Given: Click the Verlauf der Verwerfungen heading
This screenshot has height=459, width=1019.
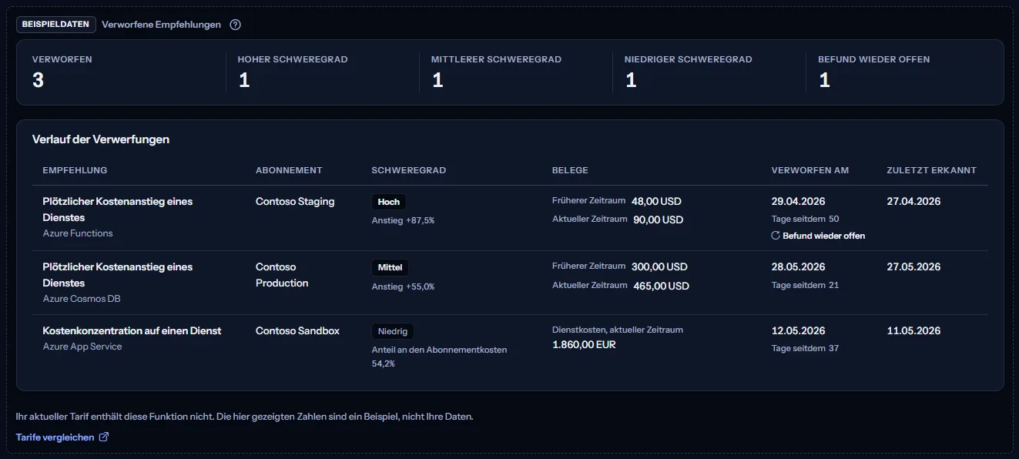Looking at the screenshot, I should (x=101, y=139).
